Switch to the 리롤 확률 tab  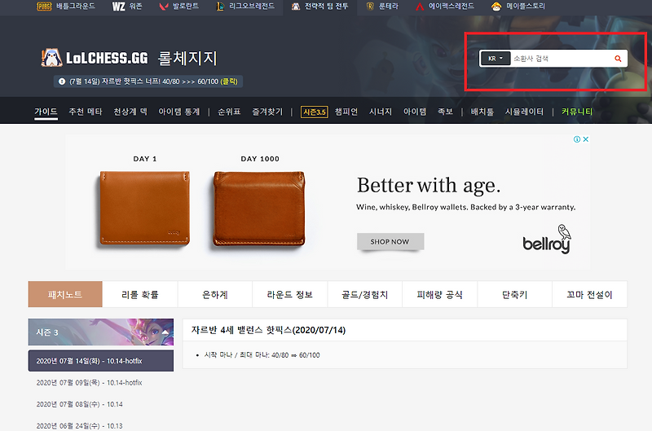click(140, 294)
